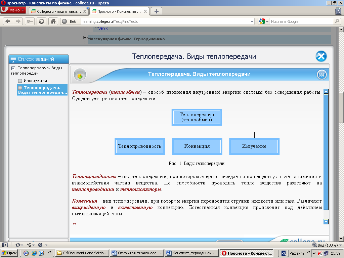The image size is (344, 258).
Task: Select the highlighted Теплопередача. Виды теплопередач item
Action: (x=42, y=90)
